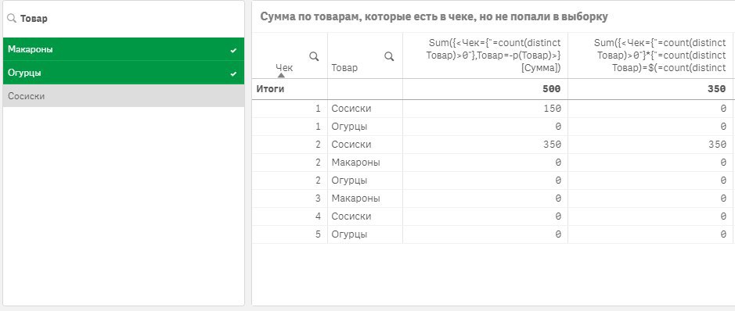This screenshot has height=311, width=735.
Task: Click 350 under [Сумма]) column, Сосиски Чек 2
Action: pos(552,145)
